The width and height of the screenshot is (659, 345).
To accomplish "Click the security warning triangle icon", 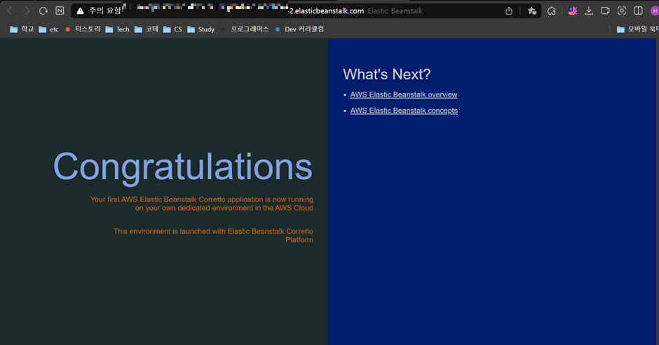I will [81, 11].
